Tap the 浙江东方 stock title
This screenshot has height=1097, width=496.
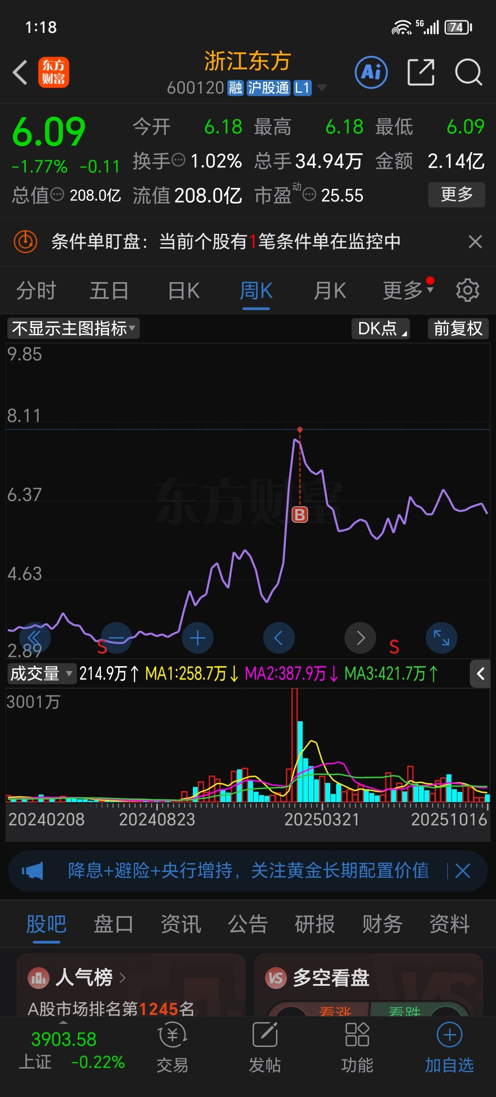pos(248,61)
